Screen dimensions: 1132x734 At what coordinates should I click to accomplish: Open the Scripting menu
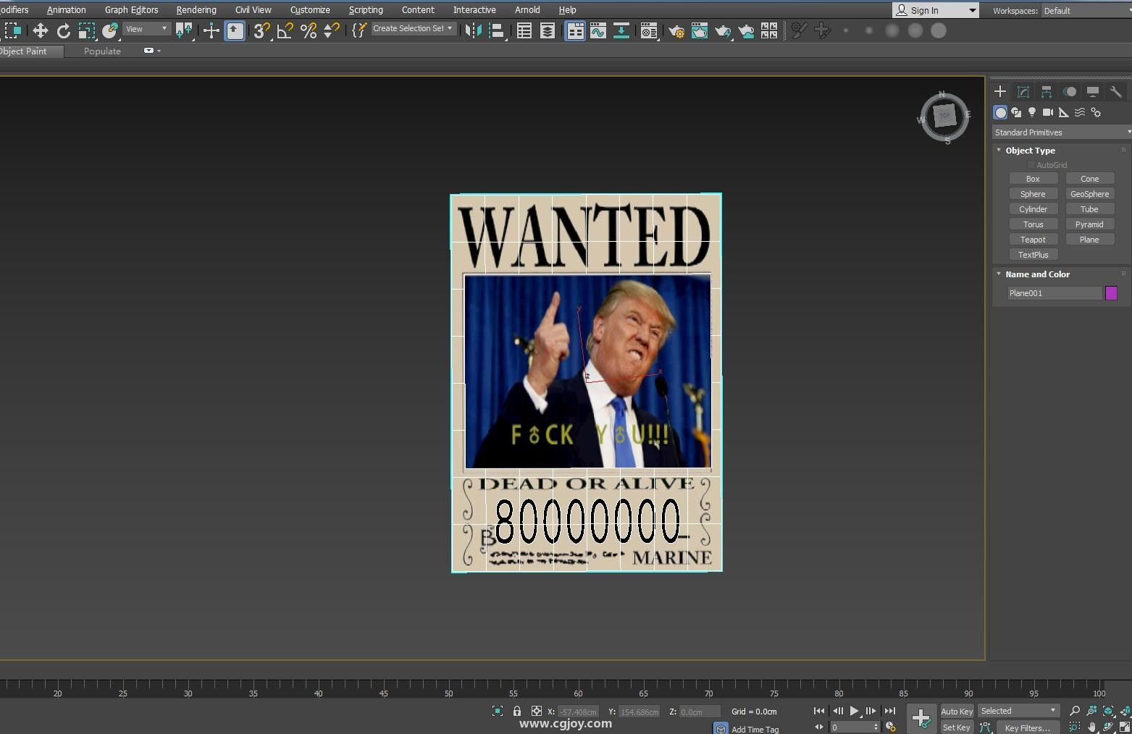click(x=366, y=10)
